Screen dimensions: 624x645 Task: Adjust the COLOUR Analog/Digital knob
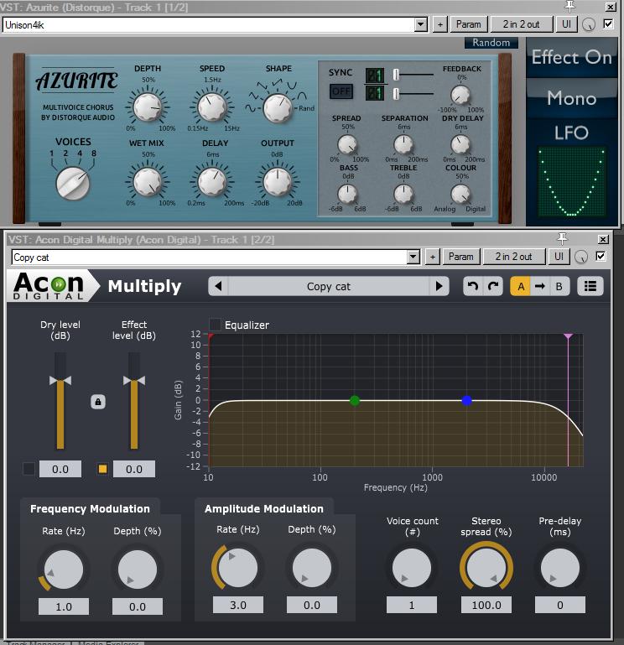point(460,194)
